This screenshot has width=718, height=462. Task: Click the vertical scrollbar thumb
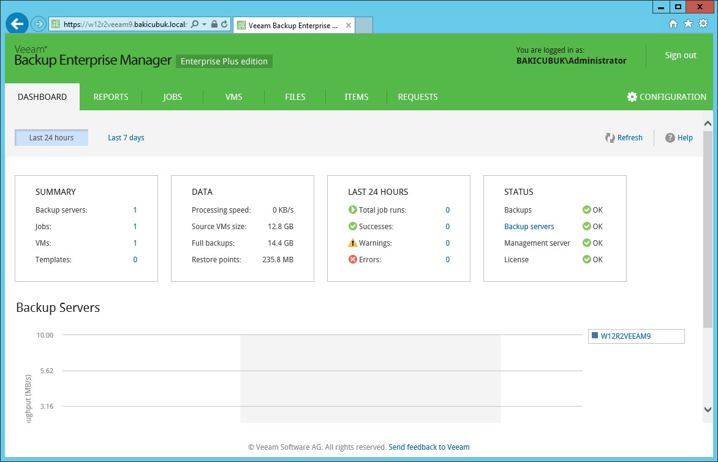tap(708, 229)
